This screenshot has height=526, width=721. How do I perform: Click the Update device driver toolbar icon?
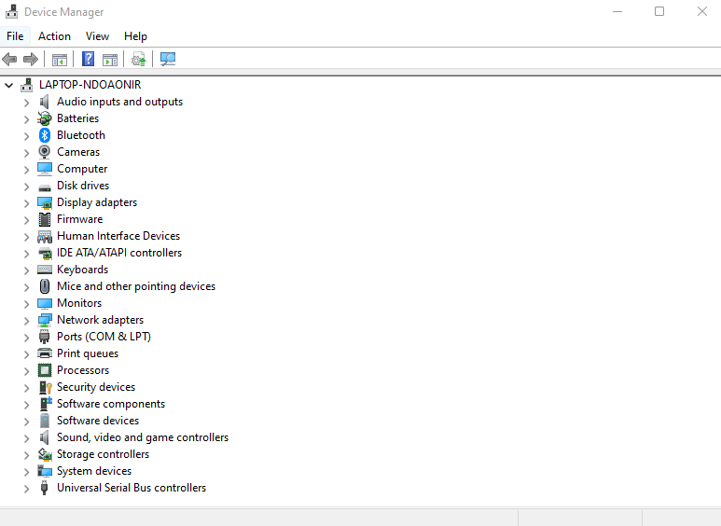point(139,60)
